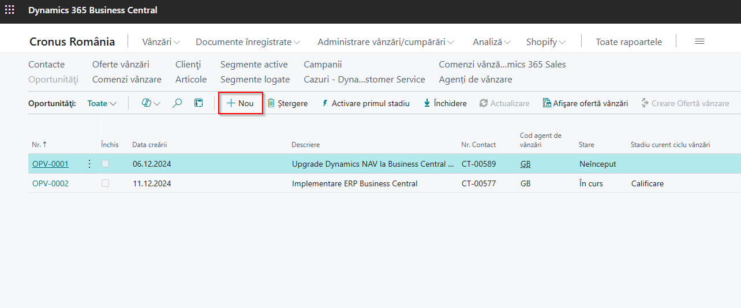Open opportunity OPV-0002
This screenshot has height=308, width=741.
(x=50, y=183)
